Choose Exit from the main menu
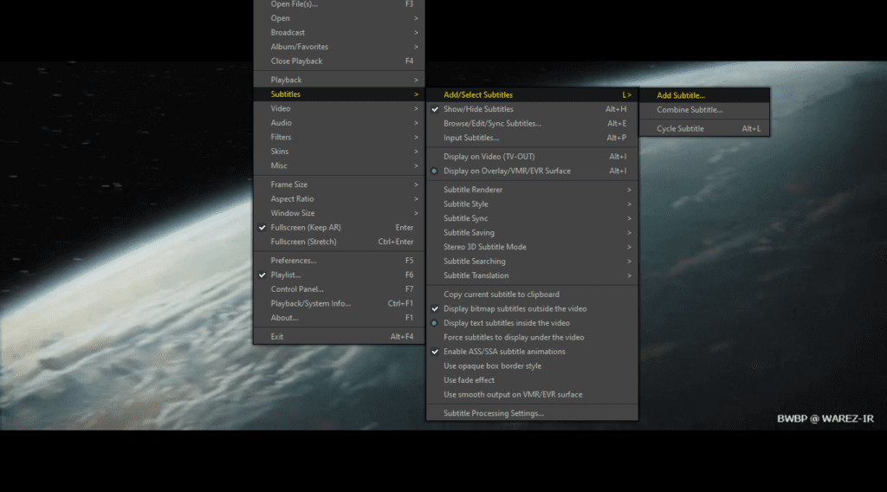 tap(277, 336)
